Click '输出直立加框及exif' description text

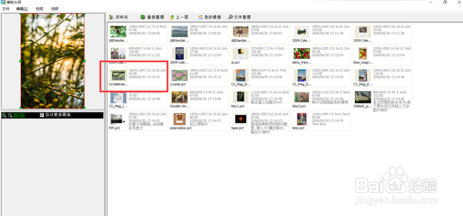265,102
